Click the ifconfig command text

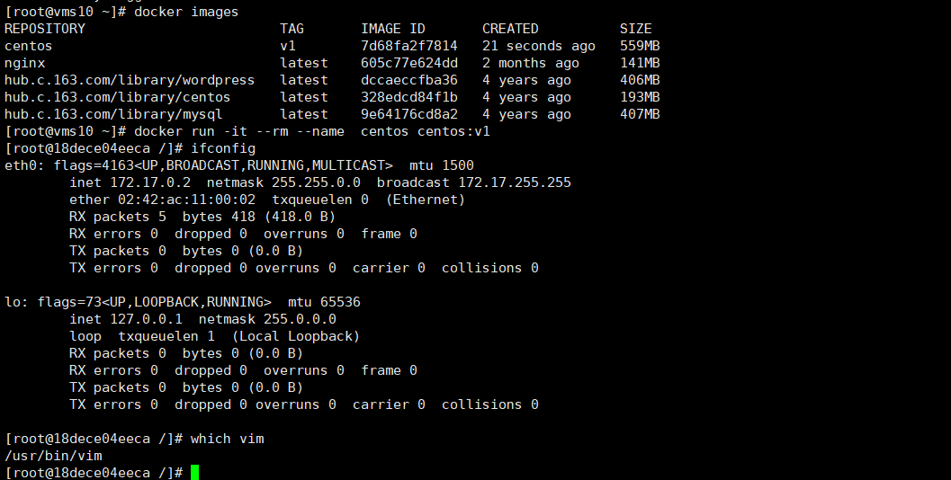(223, 148)
